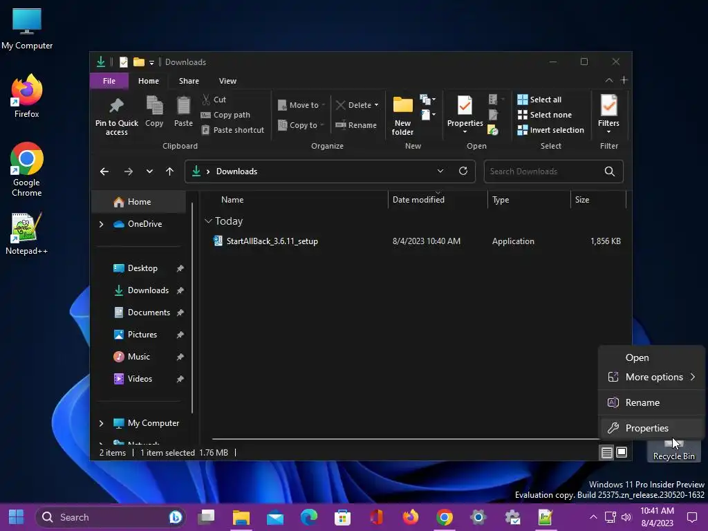
Task: Open Microsoft Store in the taskbar
Action: coord(343,517)
